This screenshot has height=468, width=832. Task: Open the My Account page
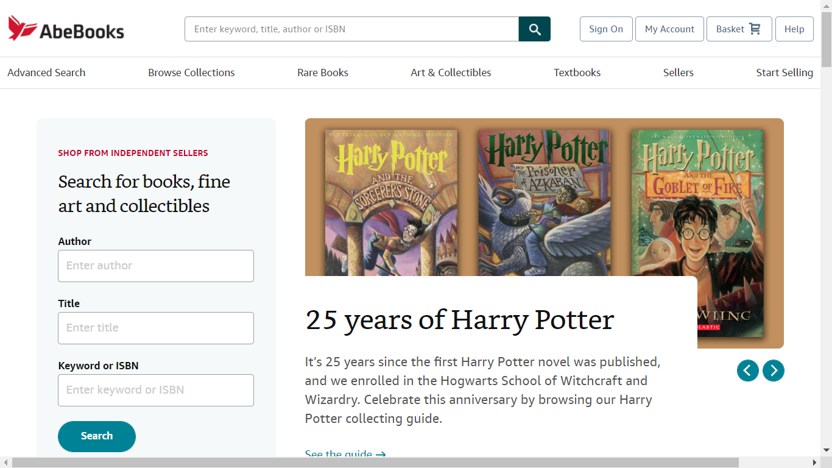(669, 29)
